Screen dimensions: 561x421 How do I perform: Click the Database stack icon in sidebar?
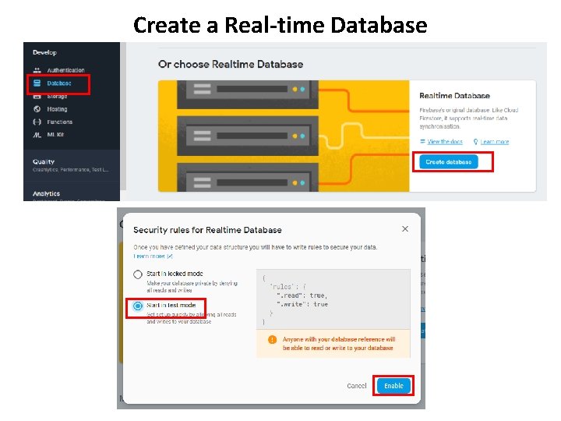[x=37, y=83]
